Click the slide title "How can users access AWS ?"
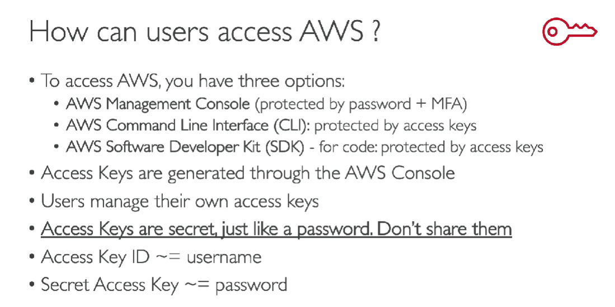 click(x=205, y=31)
